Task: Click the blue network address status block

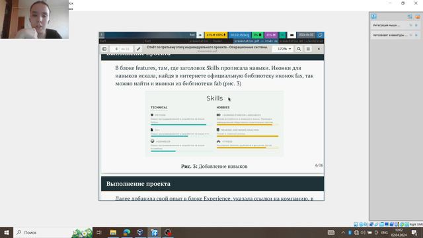Action: point(239,35)
